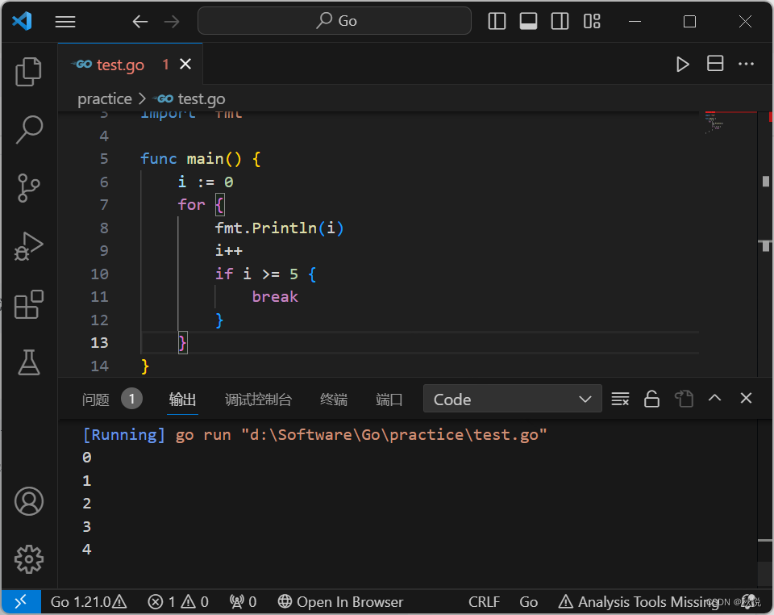Open errors and warnings count status item
Screen dimensions: 774x615
(178, 601)
